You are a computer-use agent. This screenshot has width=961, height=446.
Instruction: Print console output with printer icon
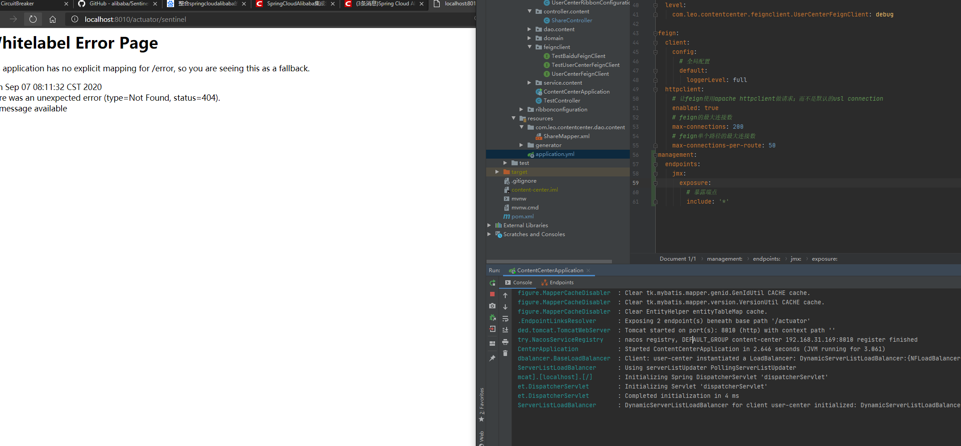(x=505, y=342)
